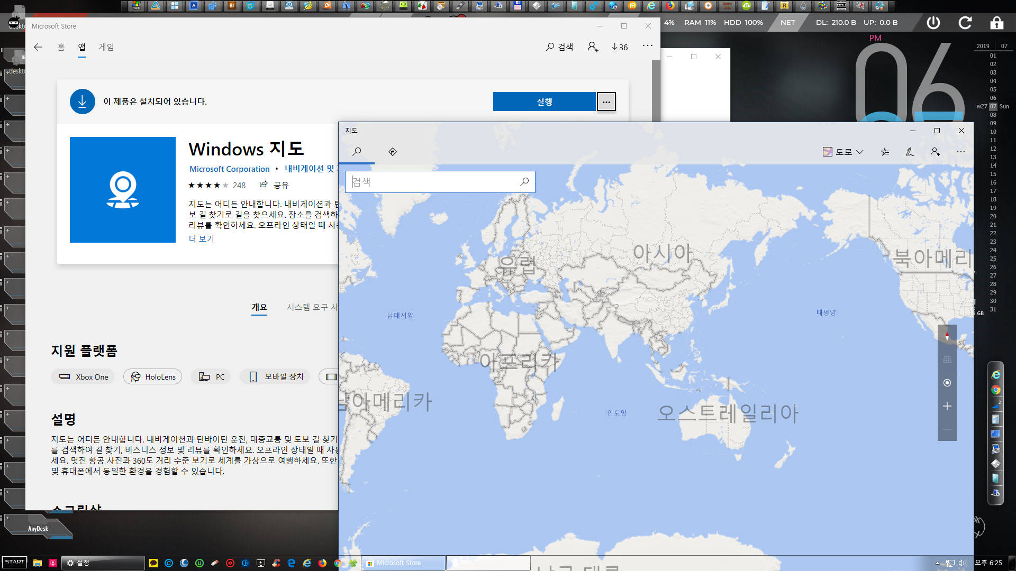Open the account icon in Maps

tap(936, 152)
